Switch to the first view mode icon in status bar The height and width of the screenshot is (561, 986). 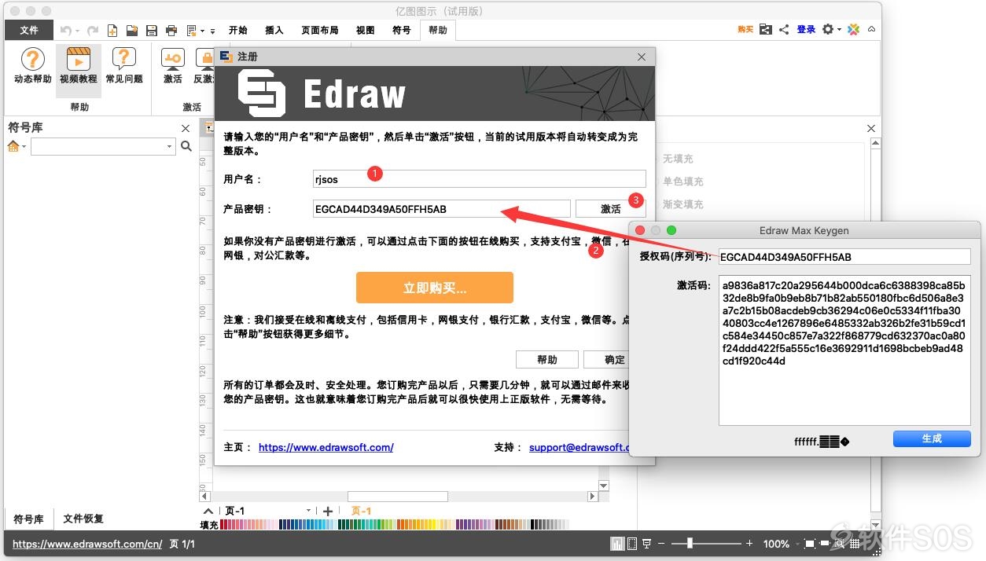click(617, 544)
